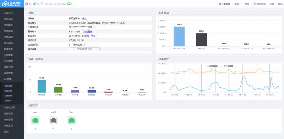The image size is (284, 139).
Task: Click 帮助 in the top bar
Action: click(247, 4)
